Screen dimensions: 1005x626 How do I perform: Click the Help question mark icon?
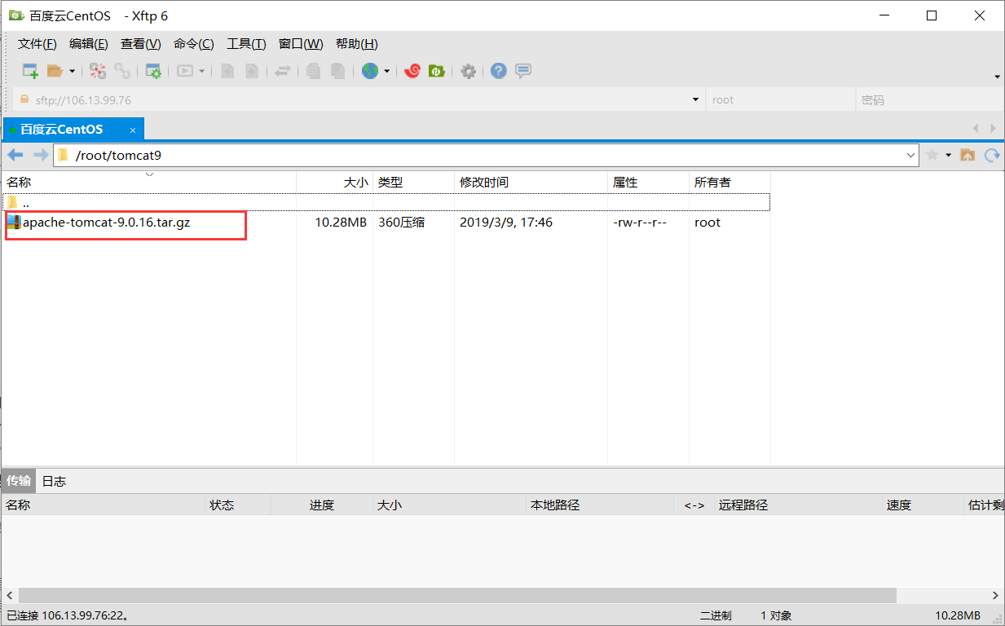(498, 71)
